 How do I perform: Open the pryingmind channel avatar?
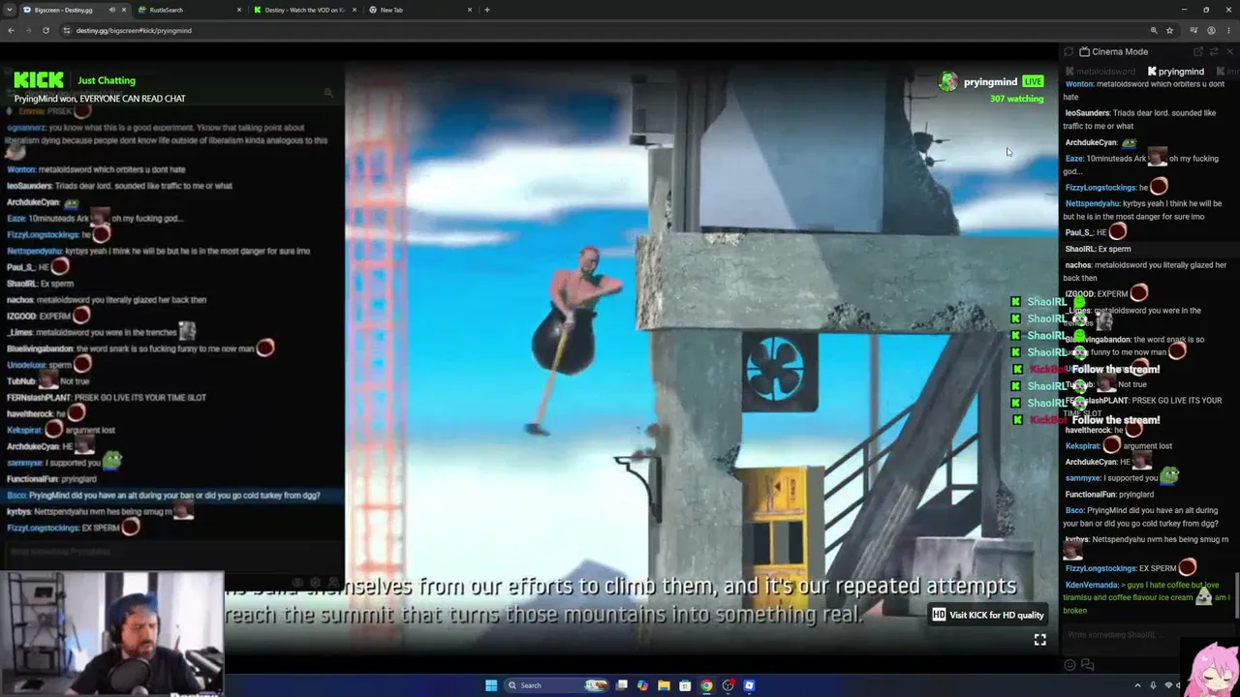(948, 81)
